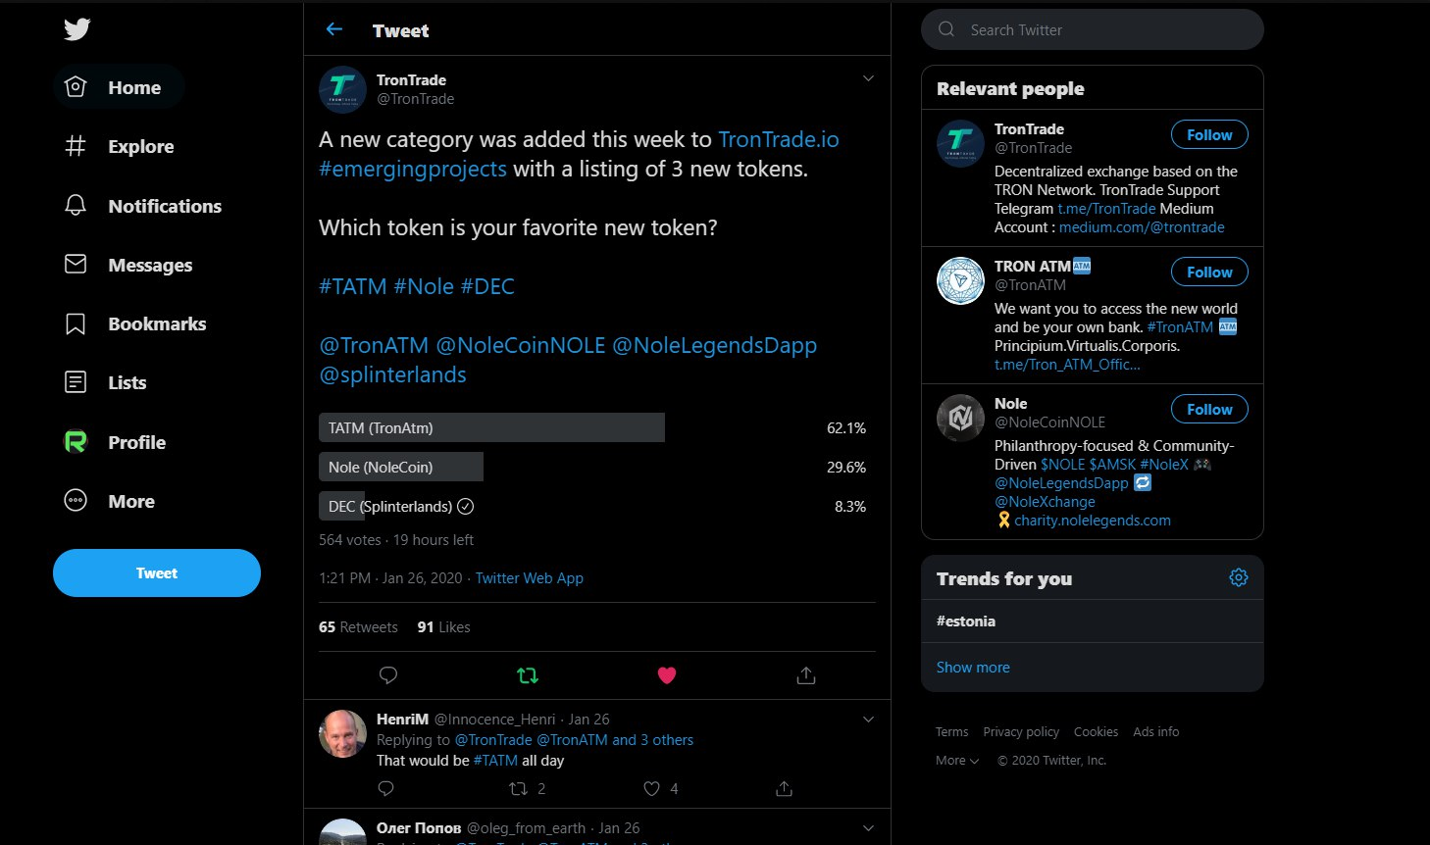Click the retweet icon on HenriM's reply
The image size is (1430, 845).
point(519,788)
